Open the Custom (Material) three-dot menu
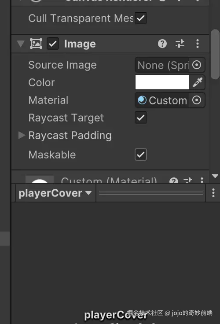The image size is (220, 324). 202,180
